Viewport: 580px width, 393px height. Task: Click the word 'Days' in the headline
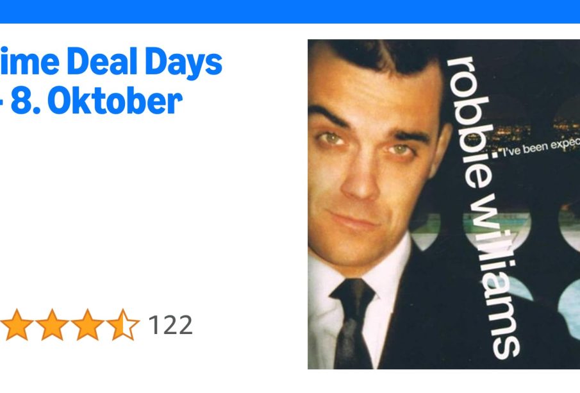pos(183,63)
